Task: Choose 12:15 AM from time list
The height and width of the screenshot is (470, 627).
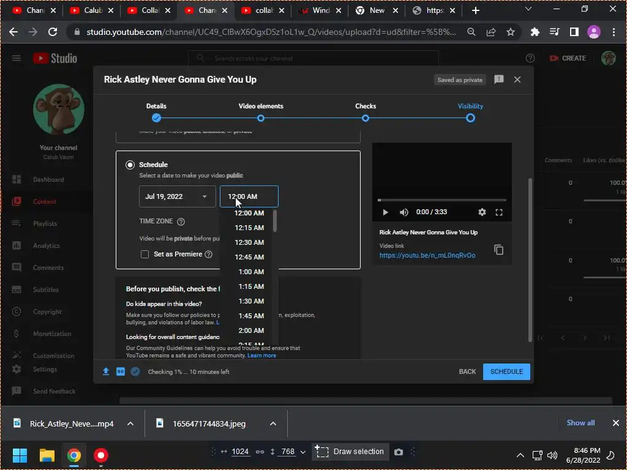Action: [249, 228]
